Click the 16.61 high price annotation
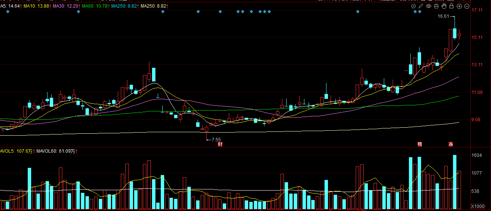 [x=443, y=16]
